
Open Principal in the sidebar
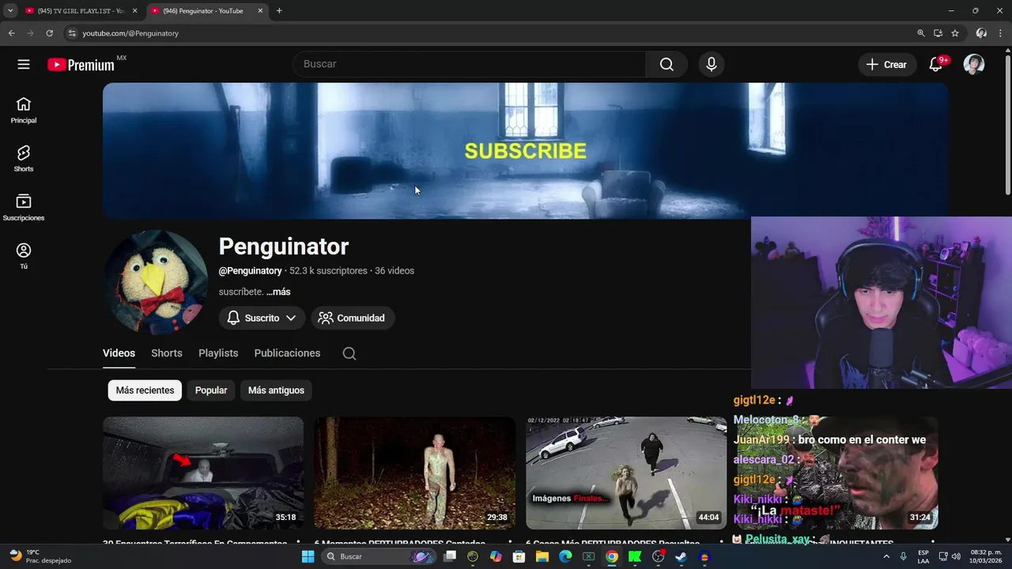point(24,110)
